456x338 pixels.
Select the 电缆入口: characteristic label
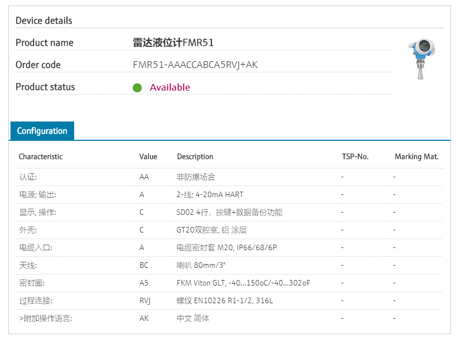tap(36, 248)
